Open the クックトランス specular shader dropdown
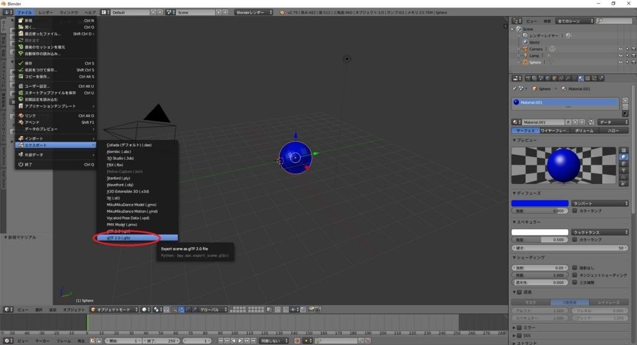The width and height of the screenshot is (637, 345). [600, 232]
